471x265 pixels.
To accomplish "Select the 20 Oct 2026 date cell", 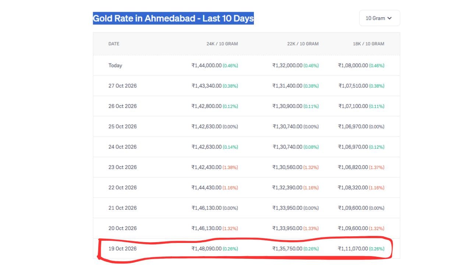I will (123, 228).
